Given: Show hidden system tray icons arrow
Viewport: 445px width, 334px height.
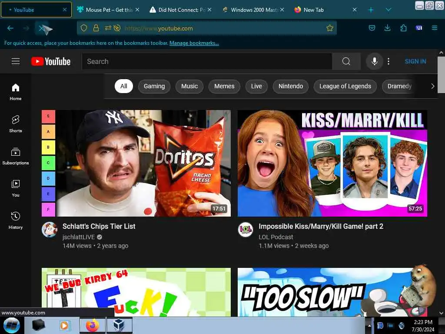Looking at the screenshot, I should 369,325.
